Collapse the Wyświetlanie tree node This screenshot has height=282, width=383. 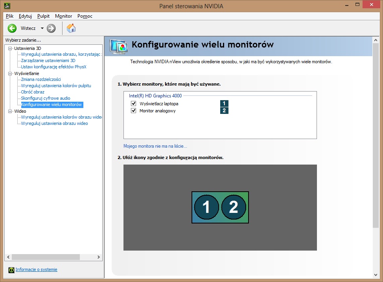[x=10, y=73]
